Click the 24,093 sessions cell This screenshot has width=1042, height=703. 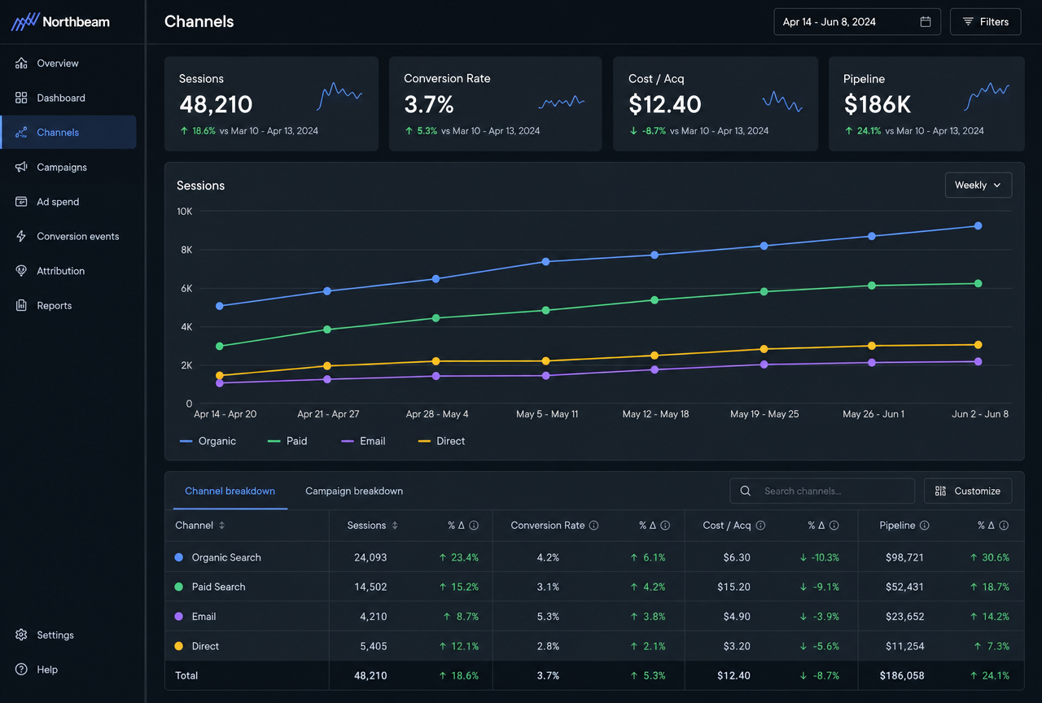coord(370,557)
